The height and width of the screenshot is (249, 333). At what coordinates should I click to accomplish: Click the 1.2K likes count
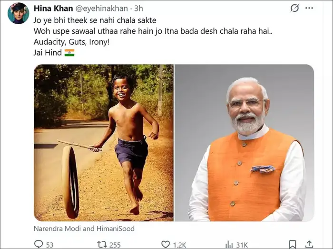click(180, 245)
